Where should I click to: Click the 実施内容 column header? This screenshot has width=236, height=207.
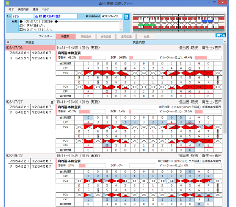(139, 42)
